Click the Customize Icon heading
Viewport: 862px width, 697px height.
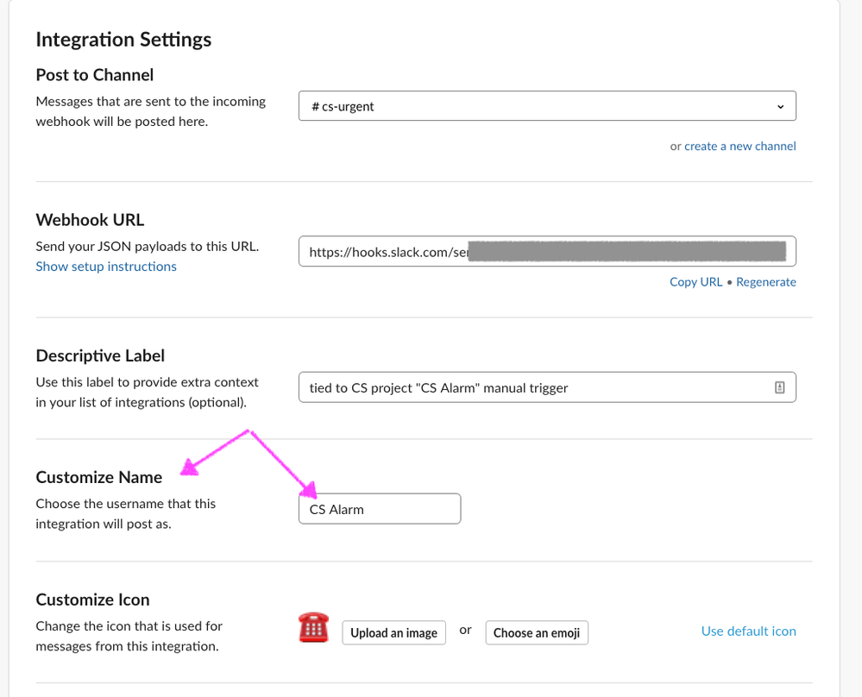pos(92,600)
